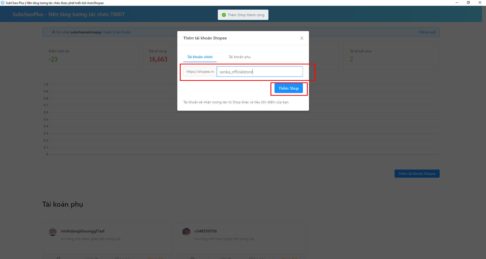Restore down the SubCheo Plus window

click(x=468, y=3)
